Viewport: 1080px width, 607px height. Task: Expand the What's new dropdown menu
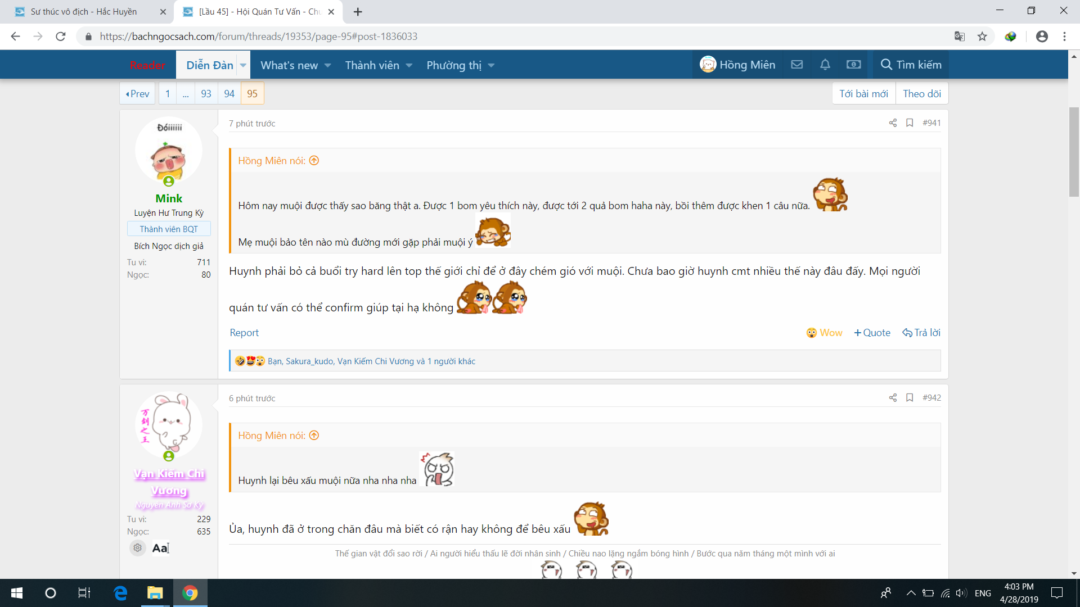327,65
